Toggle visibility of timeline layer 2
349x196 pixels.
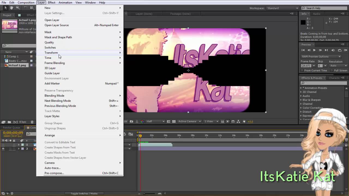click(x=3, y=149)
